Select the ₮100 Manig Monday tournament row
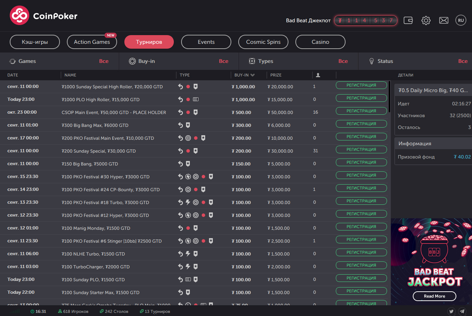 coord(96,228)
